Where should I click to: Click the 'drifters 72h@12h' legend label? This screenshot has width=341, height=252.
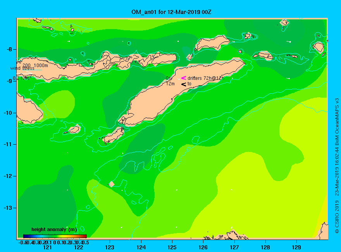(x=206, y=78)
